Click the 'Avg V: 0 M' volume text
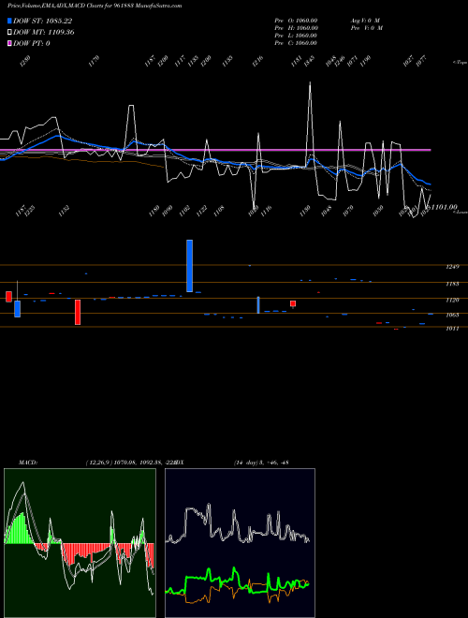The image size is (468, 618). point(365,21)
